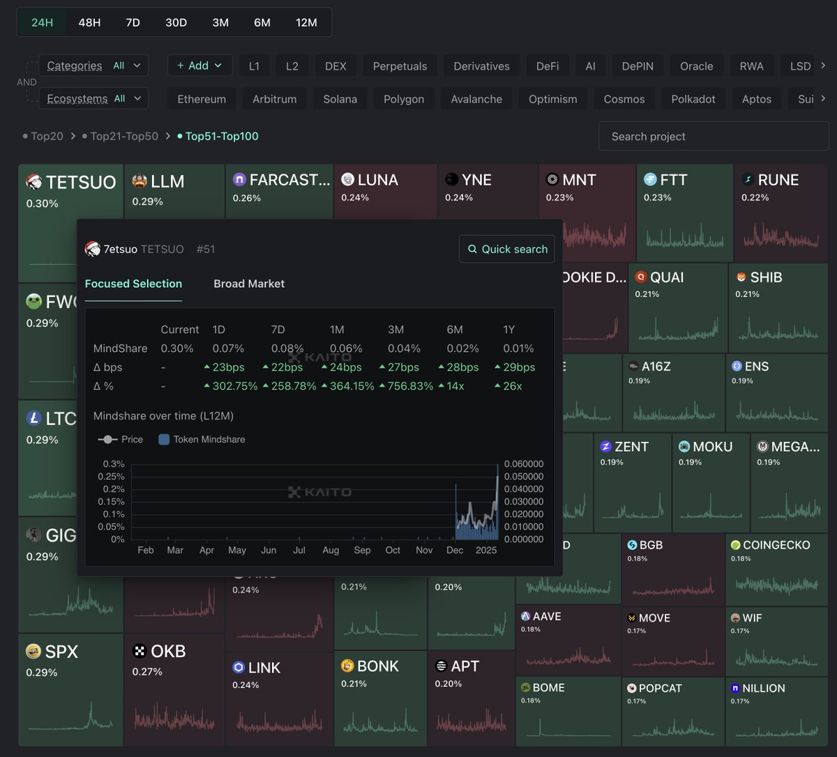
Task: Click the RUNE lightning icon
Action: [x=748, y=179]
